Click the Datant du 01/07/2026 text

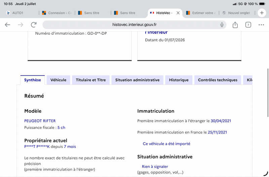[x=165, y=40]
